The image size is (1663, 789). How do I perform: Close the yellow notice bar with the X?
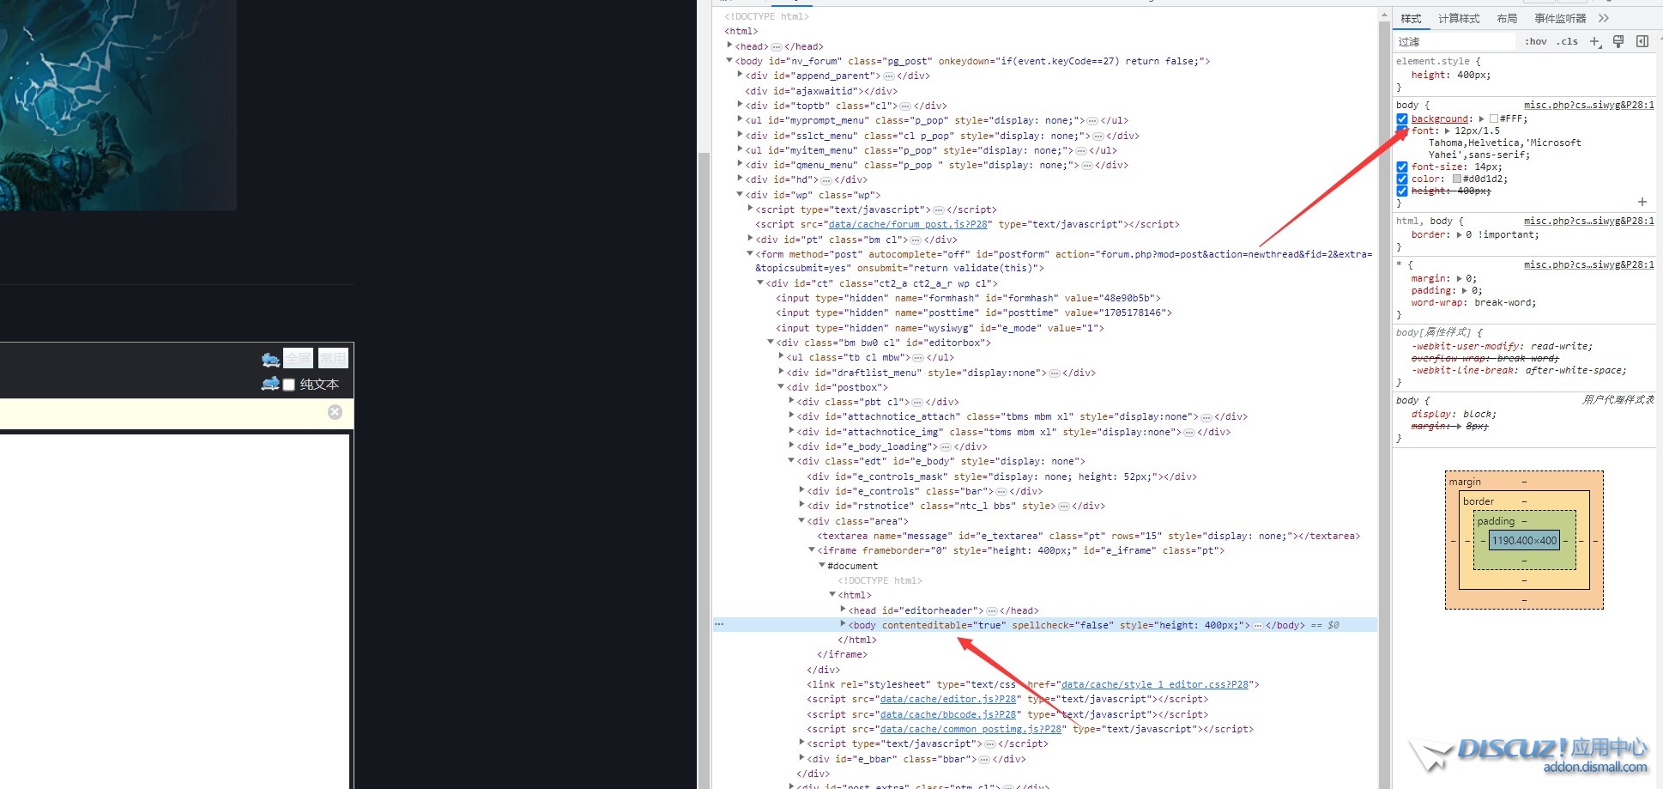pos(336,412)
